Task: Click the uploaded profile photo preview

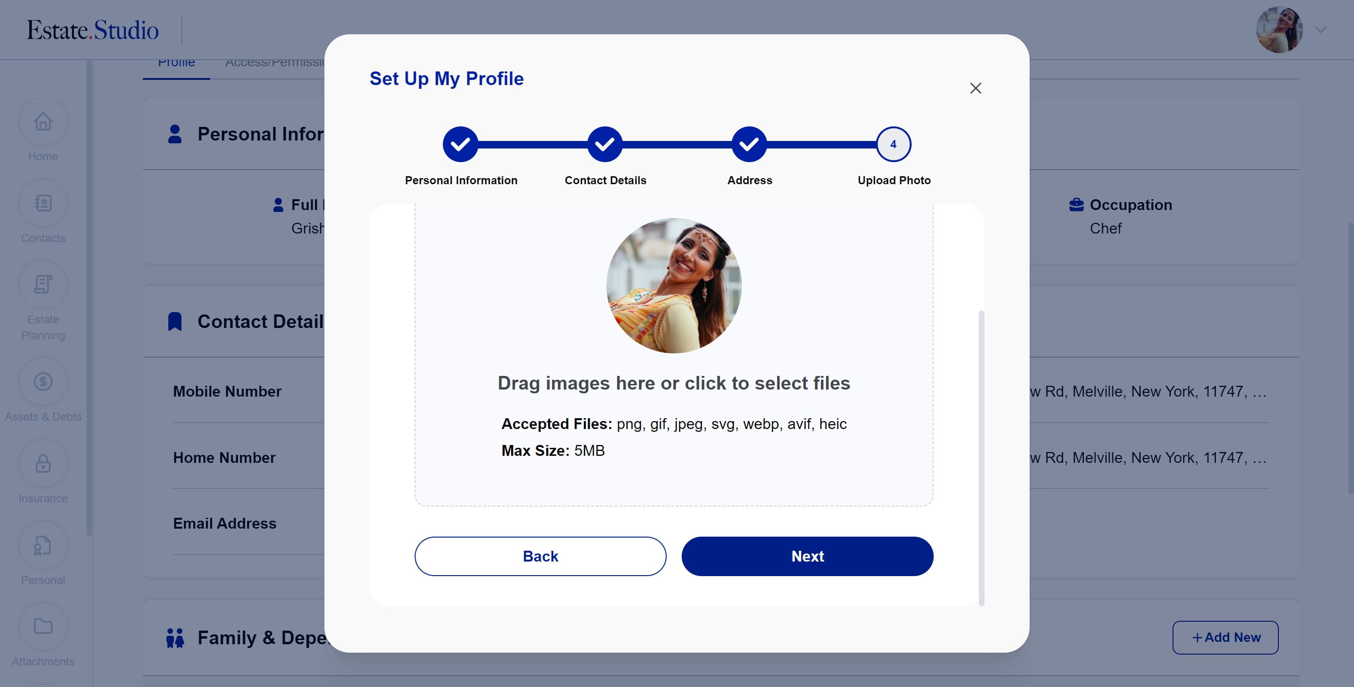Action: 674,286
